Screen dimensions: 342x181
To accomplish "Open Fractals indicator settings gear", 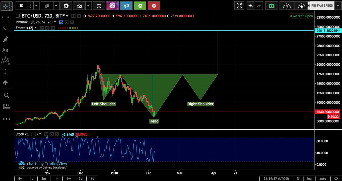I will [47, 28].
